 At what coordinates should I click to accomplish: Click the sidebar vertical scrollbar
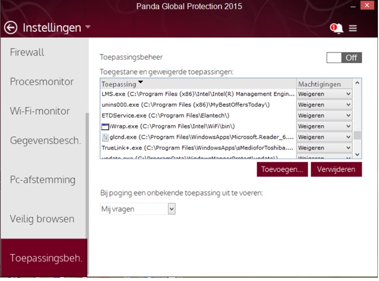(87, 176)
